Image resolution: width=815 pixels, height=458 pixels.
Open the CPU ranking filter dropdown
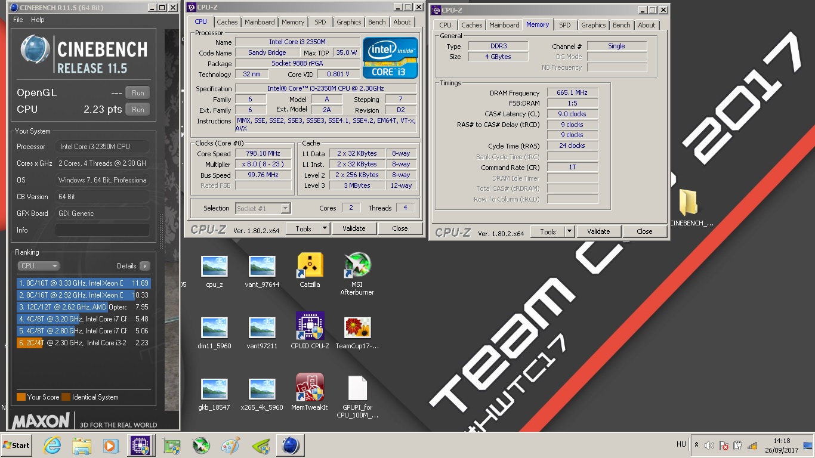(38, 266)
